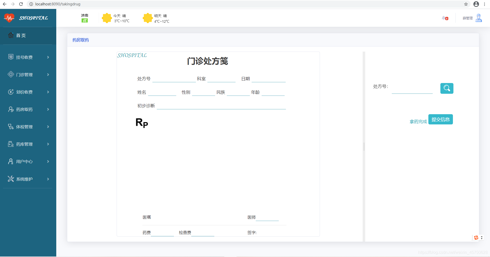Click the 药房取药 person icon in sidebar

click(x=11, y=109)
